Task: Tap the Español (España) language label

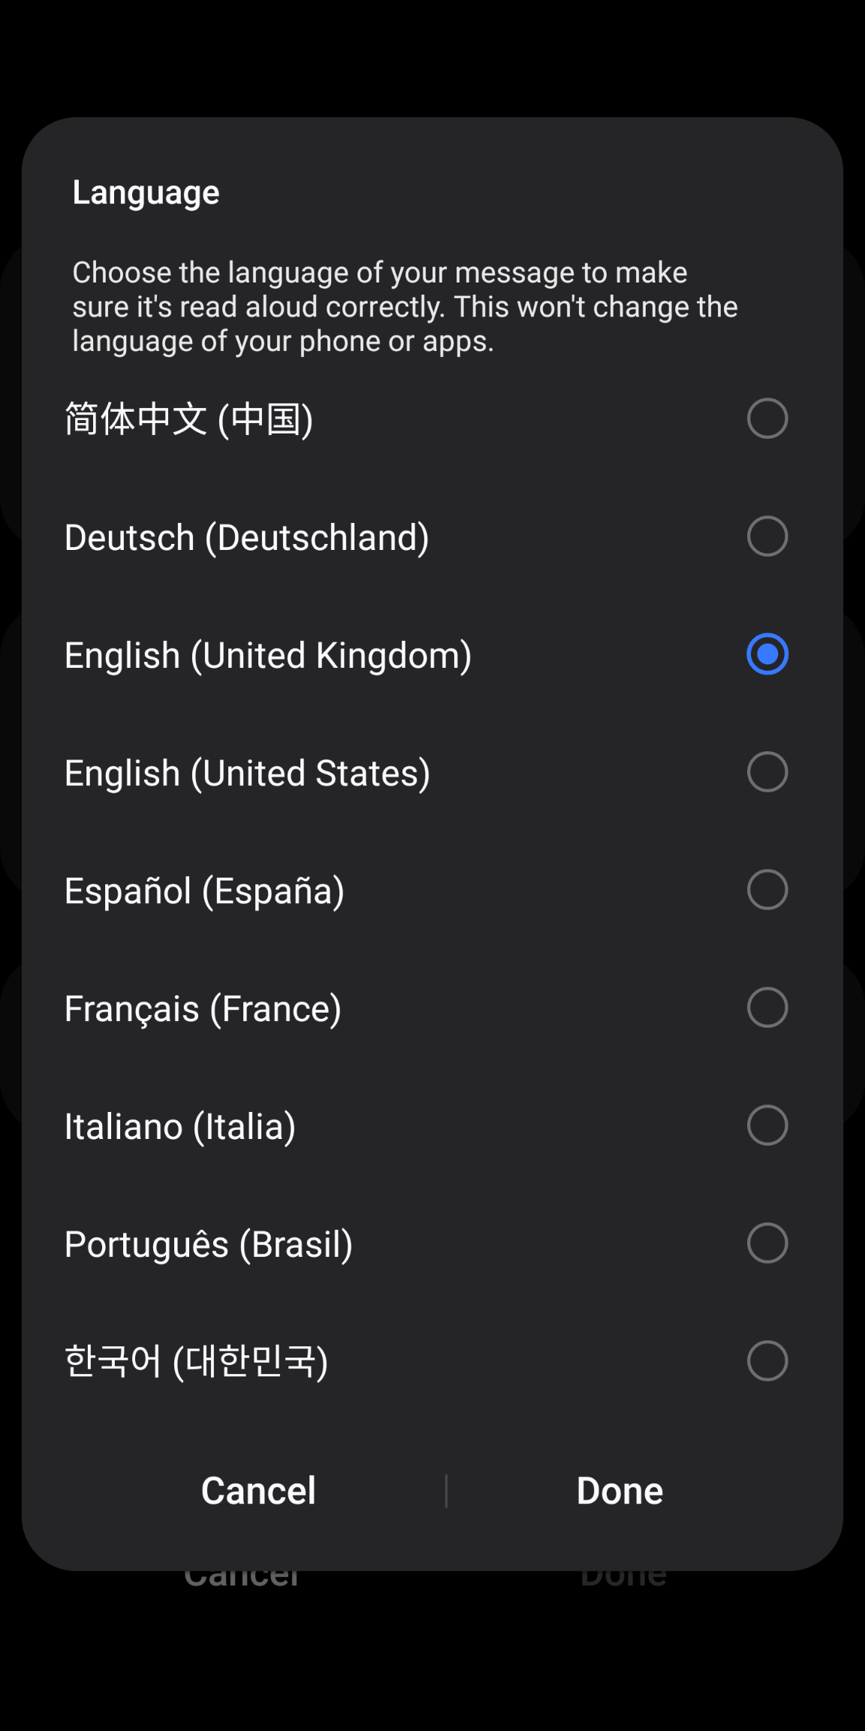Action: (204, 891)
